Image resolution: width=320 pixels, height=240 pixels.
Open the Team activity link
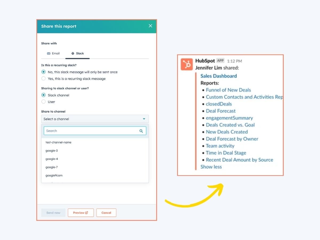(220, 146)
